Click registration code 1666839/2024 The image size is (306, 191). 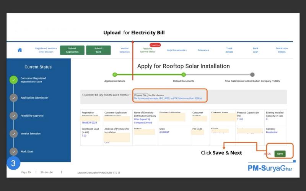click(x=89, y=123)
